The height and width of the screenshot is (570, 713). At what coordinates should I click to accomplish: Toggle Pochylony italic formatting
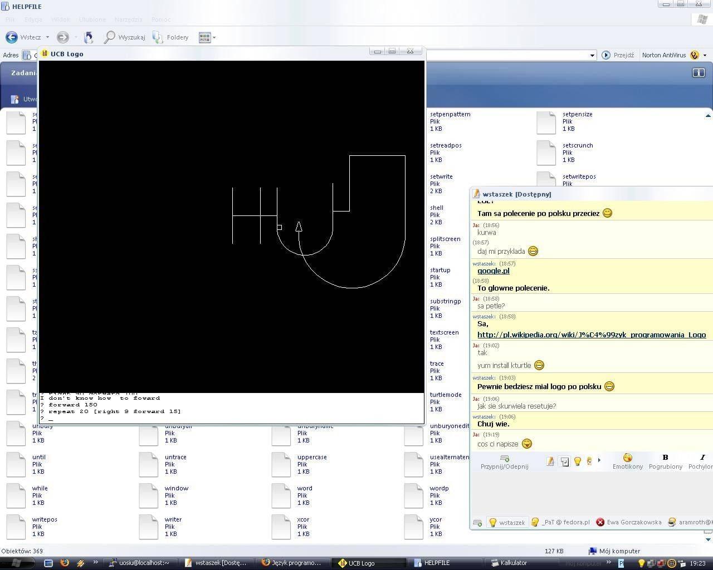click(x=702, y=458)
